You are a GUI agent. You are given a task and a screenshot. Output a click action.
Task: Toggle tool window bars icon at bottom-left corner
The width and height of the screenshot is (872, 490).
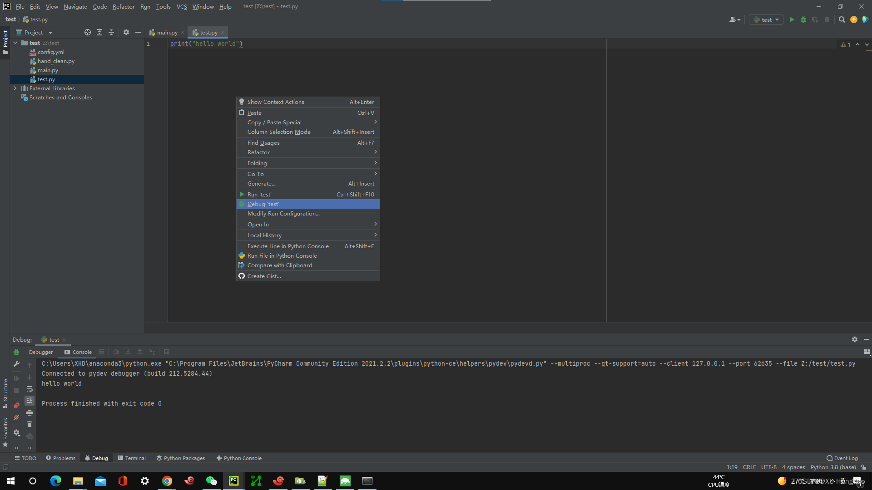[5, 467]
